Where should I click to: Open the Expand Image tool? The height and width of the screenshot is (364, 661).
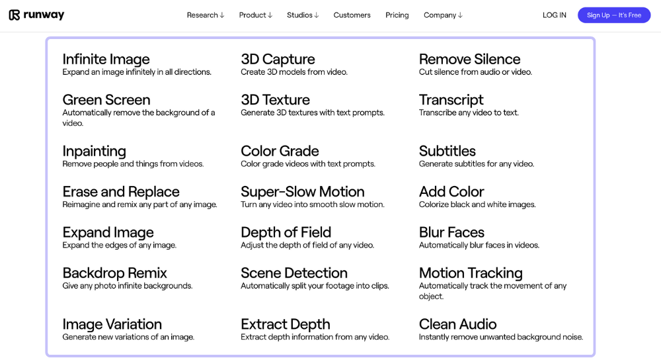coord(108,232)
